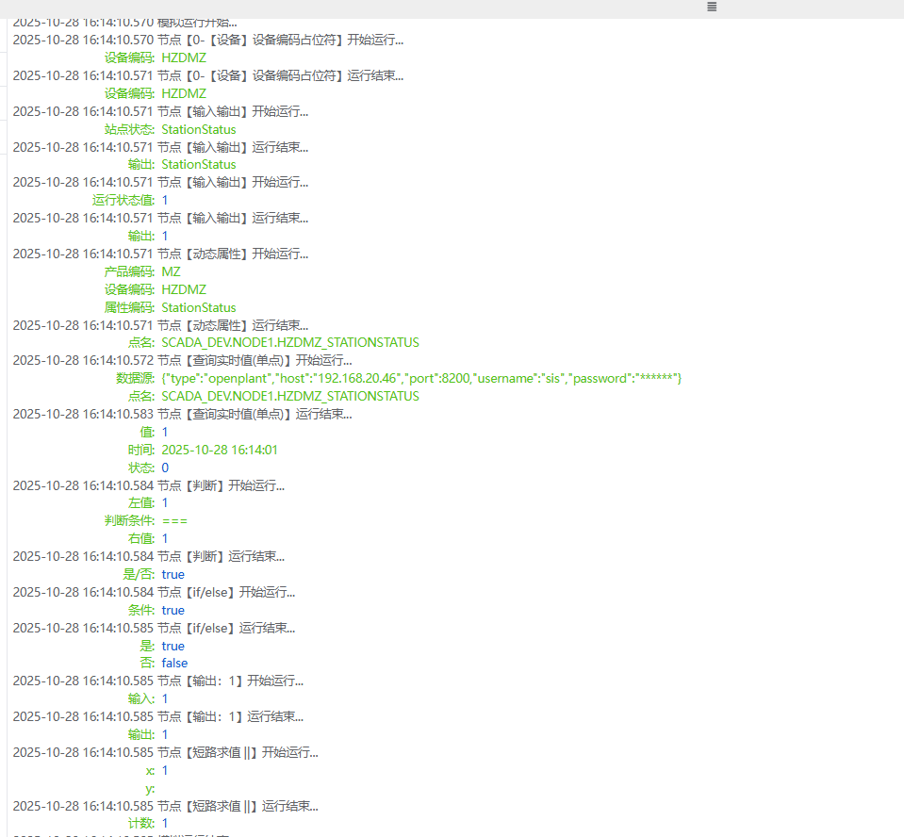Open the hamburger menu icon at top

click(x=712, y=7)
